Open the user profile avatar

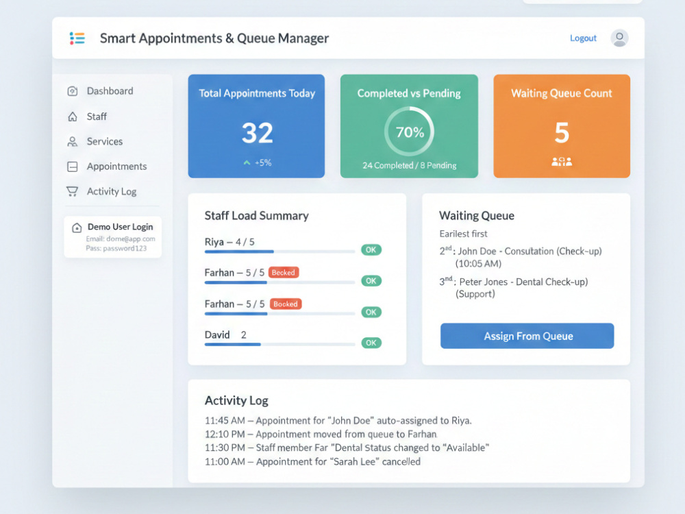(619, 38)
